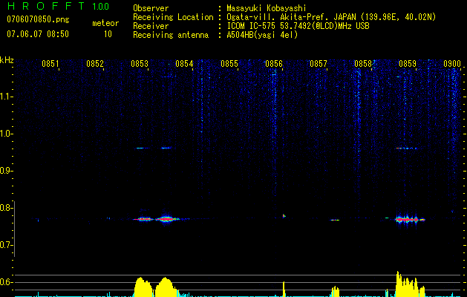
Task: Click the narrow yellow spike after 0856
Action: pyautogui.click(x=284, y=289)
